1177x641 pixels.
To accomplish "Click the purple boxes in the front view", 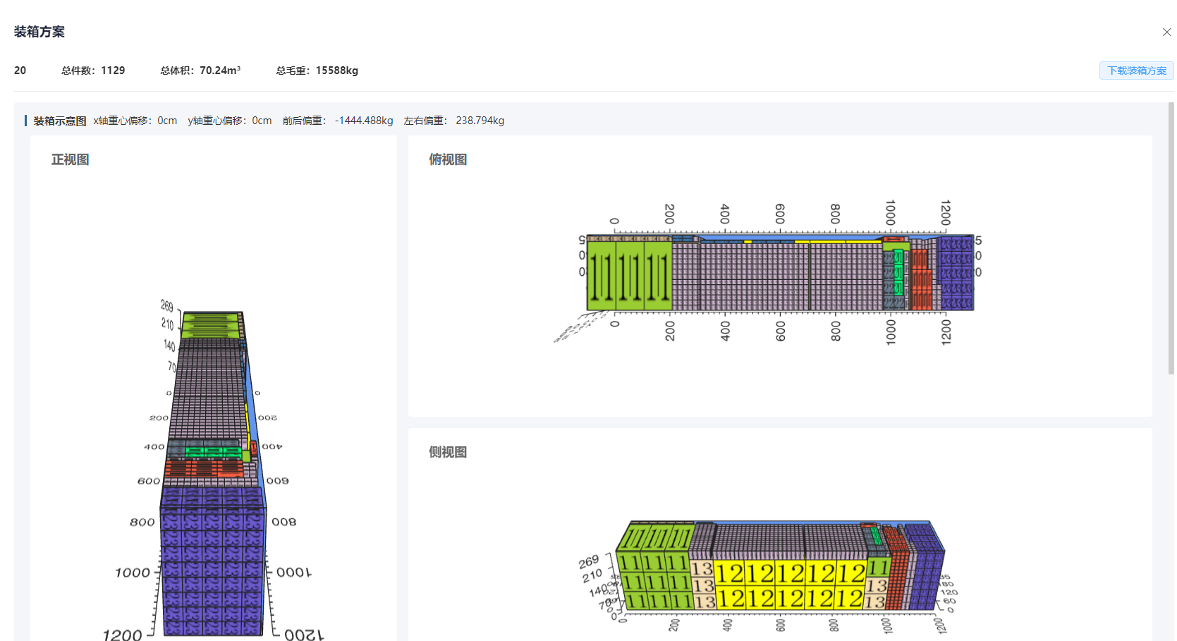I will pos(212,564).
